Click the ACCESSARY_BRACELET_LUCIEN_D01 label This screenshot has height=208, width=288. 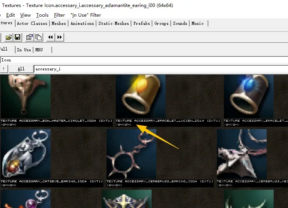click(x=169, y=121)
